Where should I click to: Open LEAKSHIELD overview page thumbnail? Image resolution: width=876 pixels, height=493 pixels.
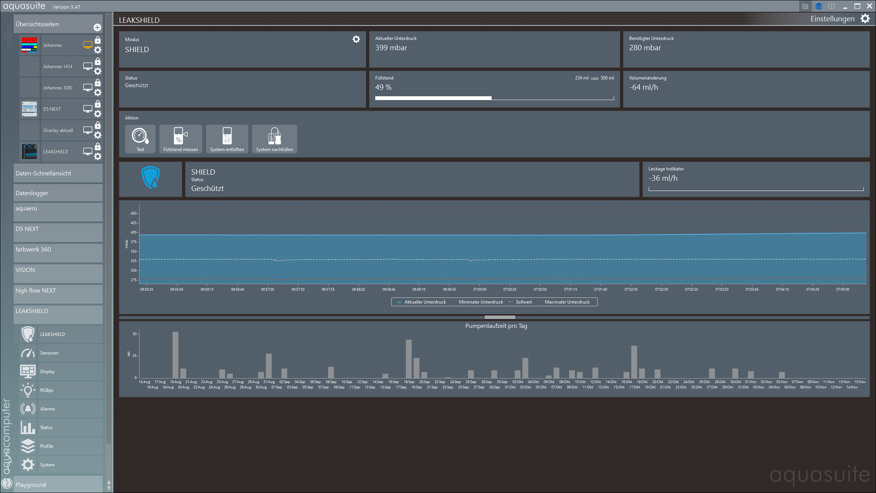pyautogui.click(x=29, y=151)
